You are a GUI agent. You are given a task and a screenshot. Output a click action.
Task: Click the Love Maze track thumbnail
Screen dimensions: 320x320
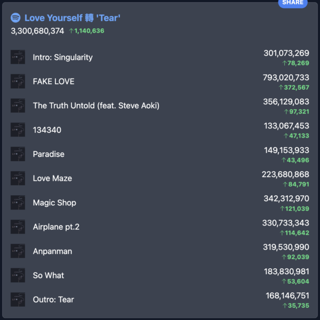pos(18,178)
